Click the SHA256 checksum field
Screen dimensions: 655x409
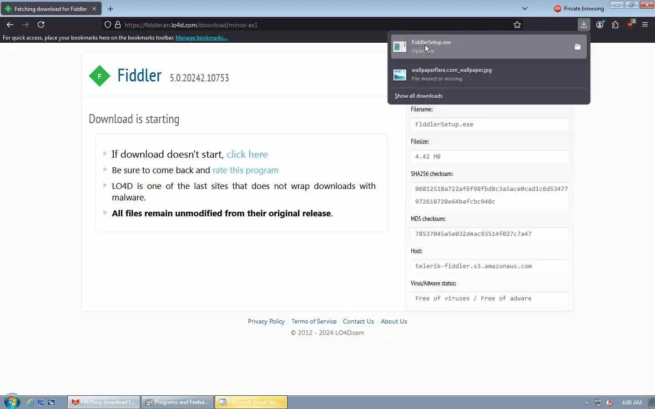(489, 195)
